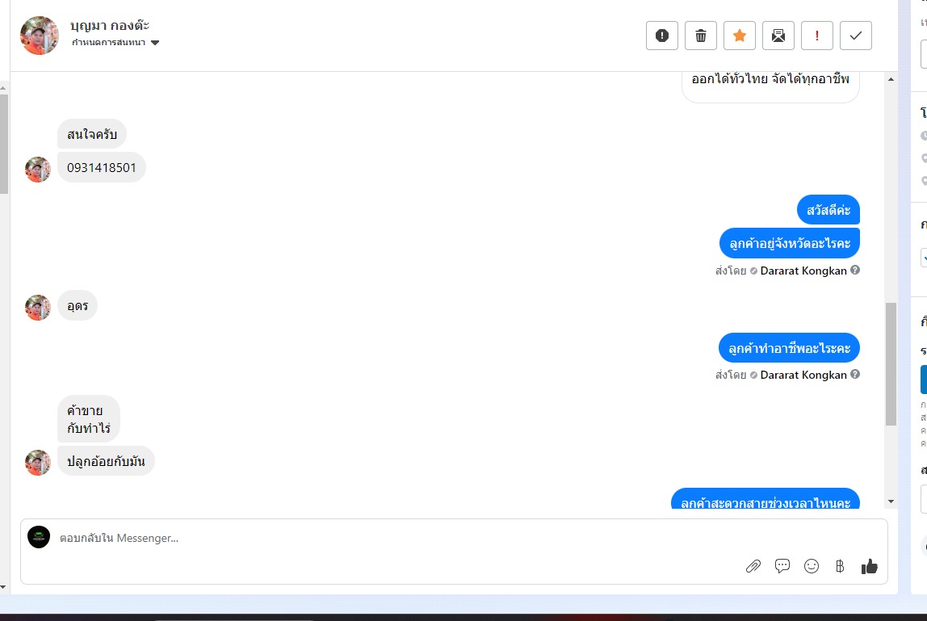Viewport: 927px width, 621px height.
Task: Flag conversation with red exclamation priority icon
Action: point(817,36)
